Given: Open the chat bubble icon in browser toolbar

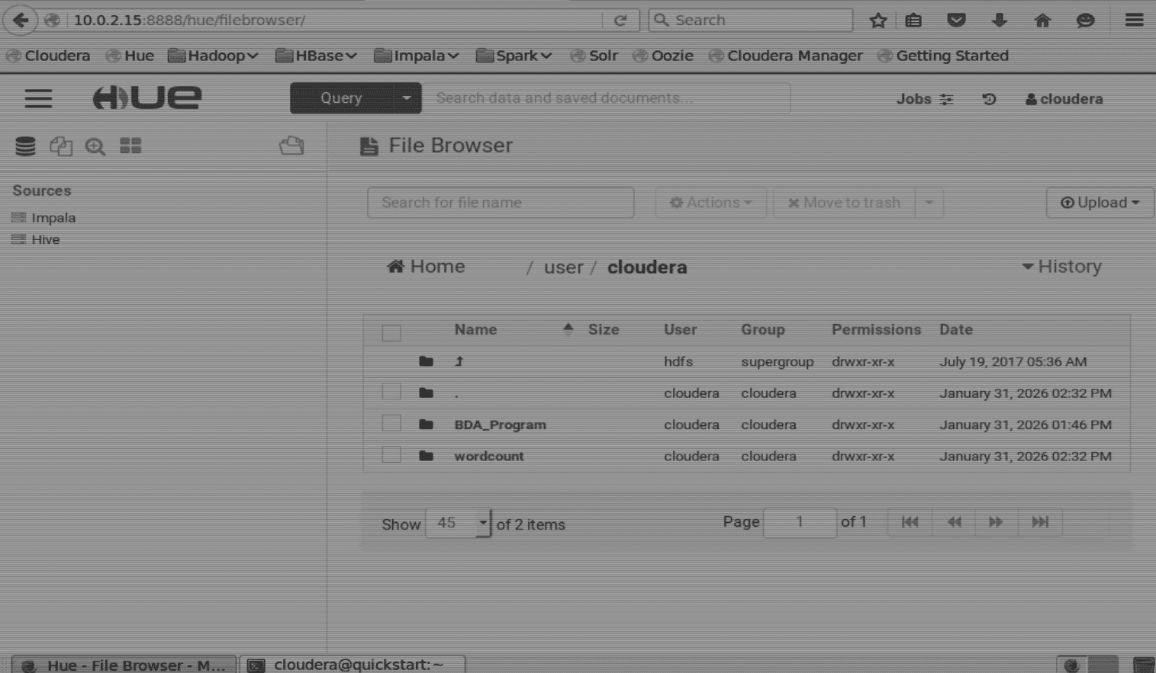Looking at the screenshot, I should click(x=1085, y=21).
